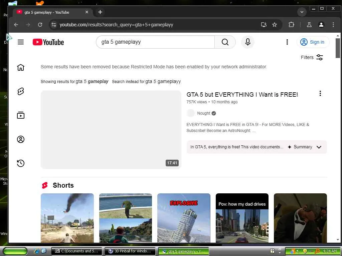Open the 17:41 video thumbnail

[111, 130]
